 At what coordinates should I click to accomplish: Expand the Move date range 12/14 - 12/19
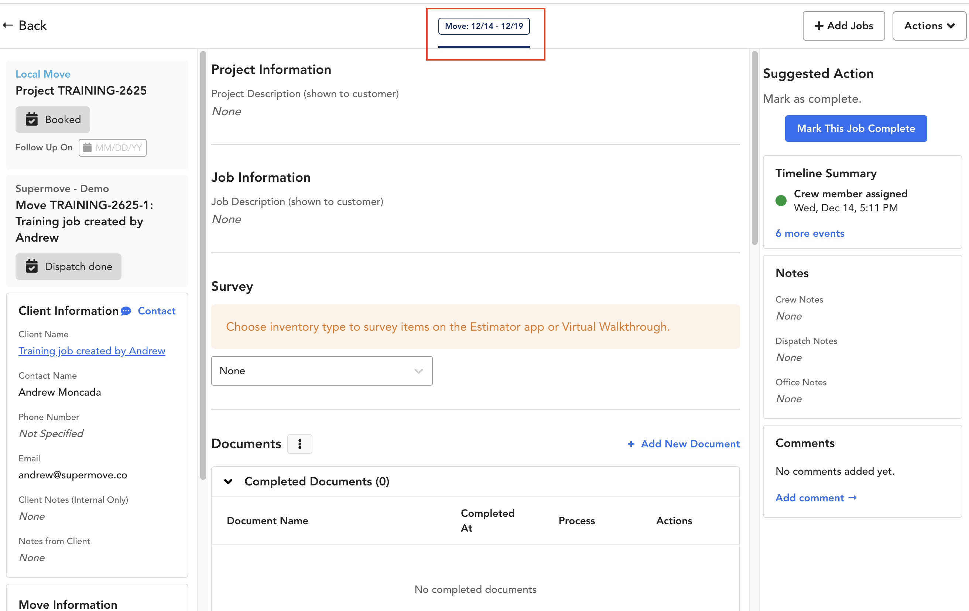click(x=485, y=26)
